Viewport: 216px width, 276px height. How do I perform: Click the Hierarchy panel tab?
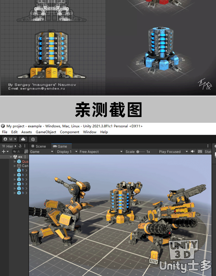(7, 146)
